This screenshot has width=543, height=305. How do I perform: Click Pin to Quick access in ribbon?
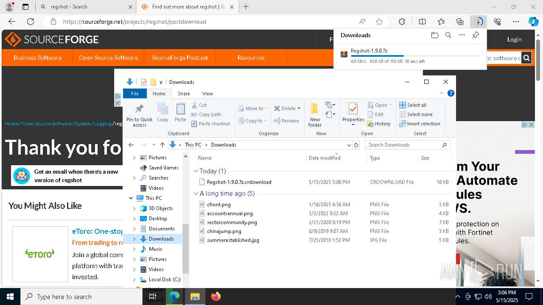coord(139,115)
